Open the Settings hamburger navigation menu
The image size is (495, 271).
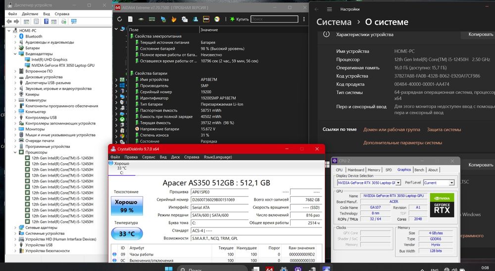[329, 9]
